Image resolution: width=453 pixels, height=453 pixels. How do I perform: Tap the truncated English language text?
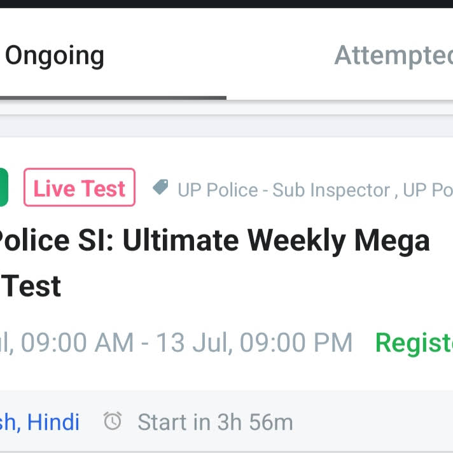[8, 422]
